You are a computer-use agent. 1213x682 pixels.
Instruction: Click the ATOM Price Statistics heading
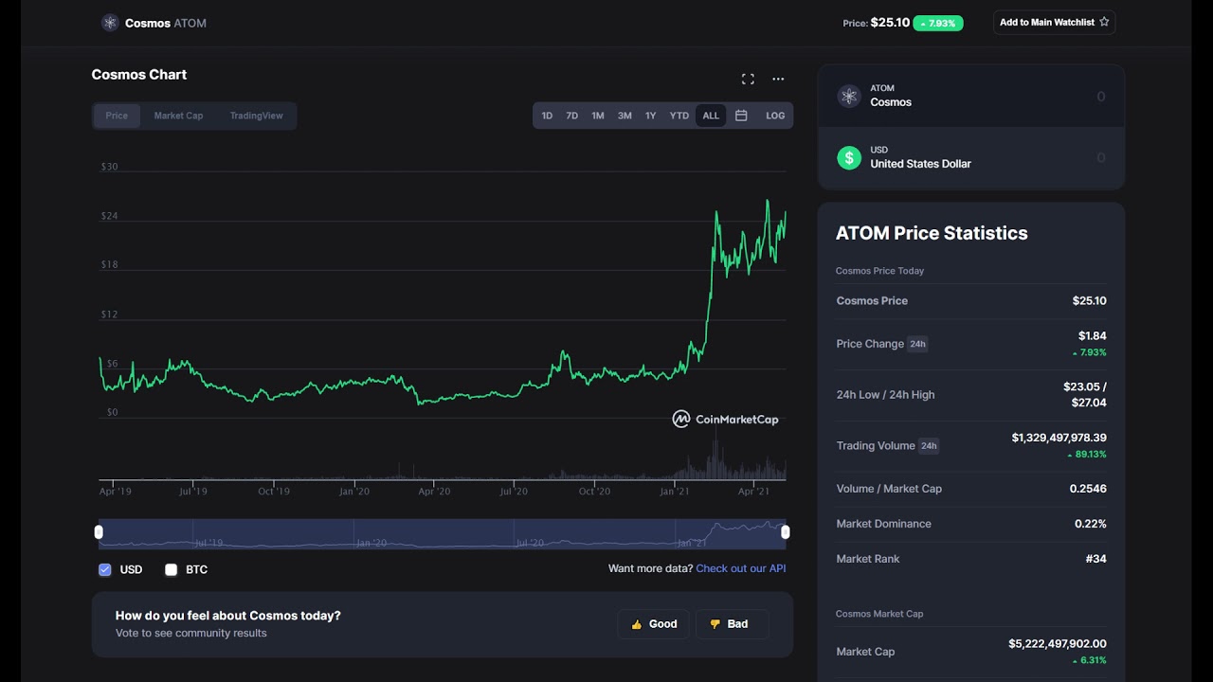(932, 233)
